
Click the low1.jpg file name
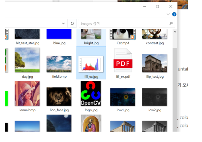123,110
